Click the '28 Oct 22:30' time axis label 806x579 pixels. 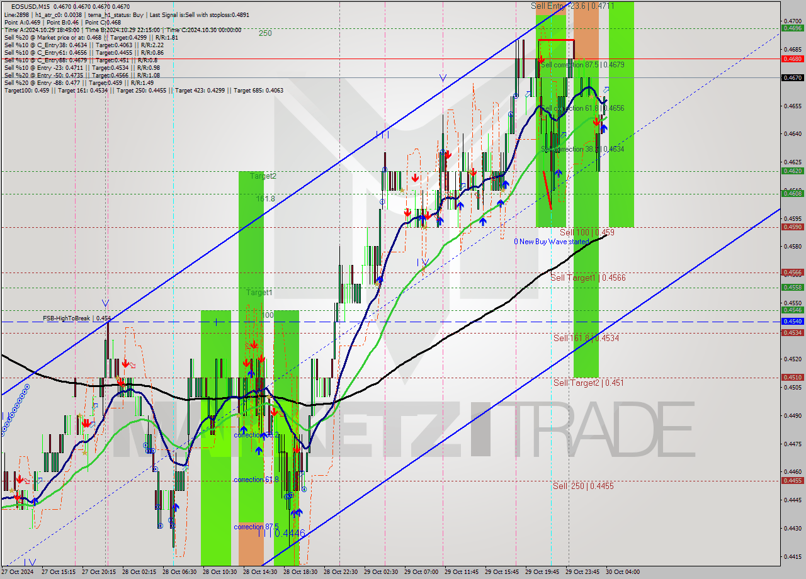(341, 572)
